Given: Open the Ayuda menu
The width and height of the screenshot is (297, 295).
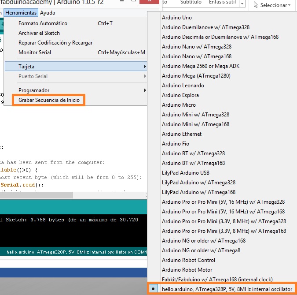Looking at the screenshot, I should point(48,13).
